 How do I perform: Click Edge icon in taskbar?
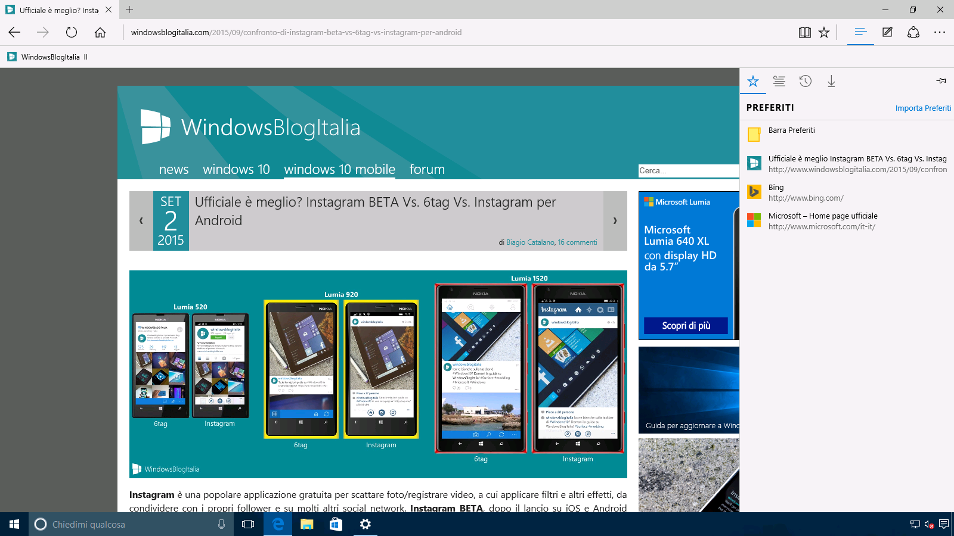tap(278, 524)
